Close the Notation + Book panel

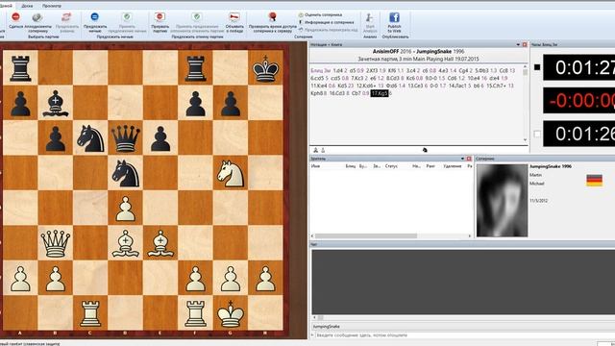click(525, 45)
